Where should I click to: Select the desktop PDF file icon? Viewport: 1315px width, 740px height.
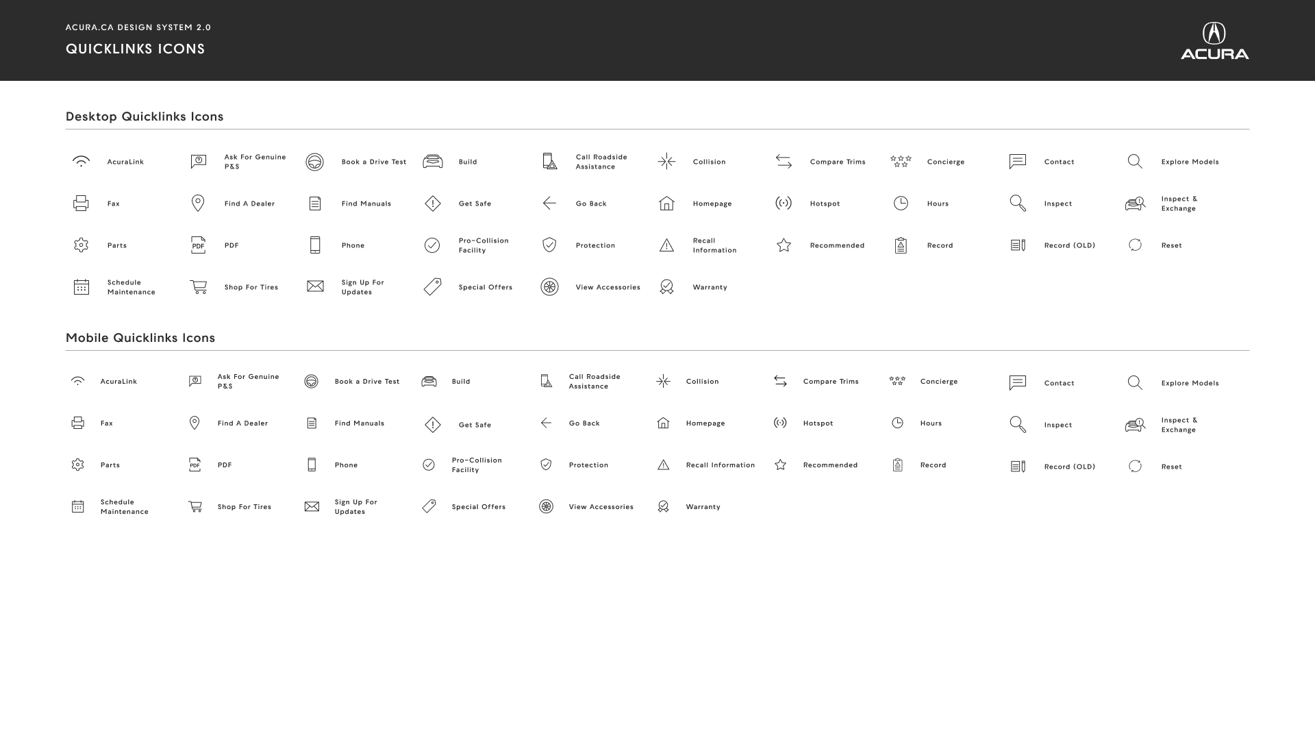(x=198, y=245)
